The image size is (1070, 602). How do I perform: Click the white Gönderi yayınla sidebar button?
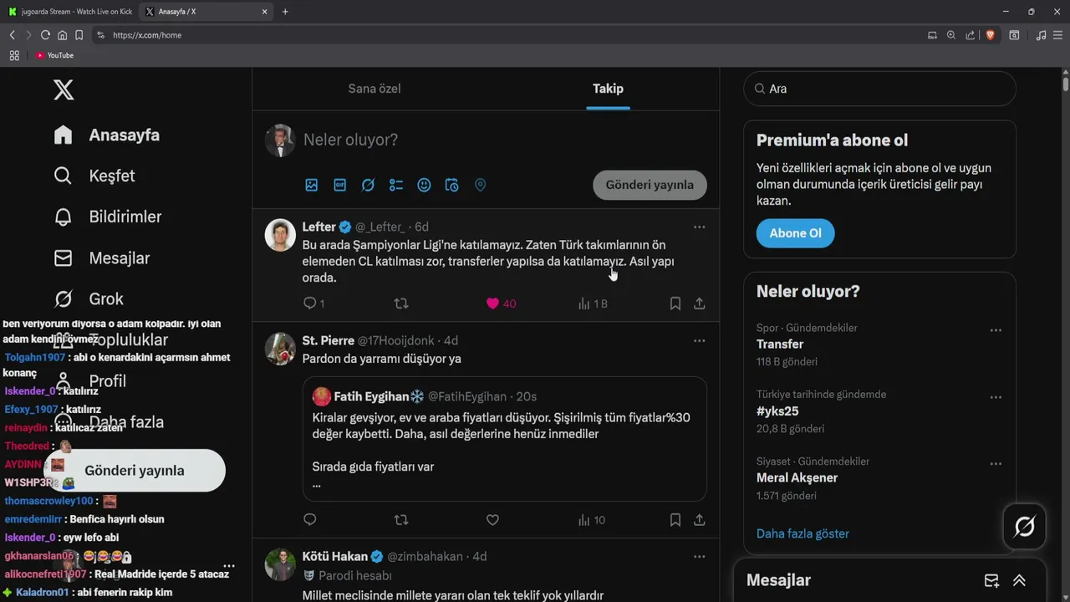[x=135, y=470]
